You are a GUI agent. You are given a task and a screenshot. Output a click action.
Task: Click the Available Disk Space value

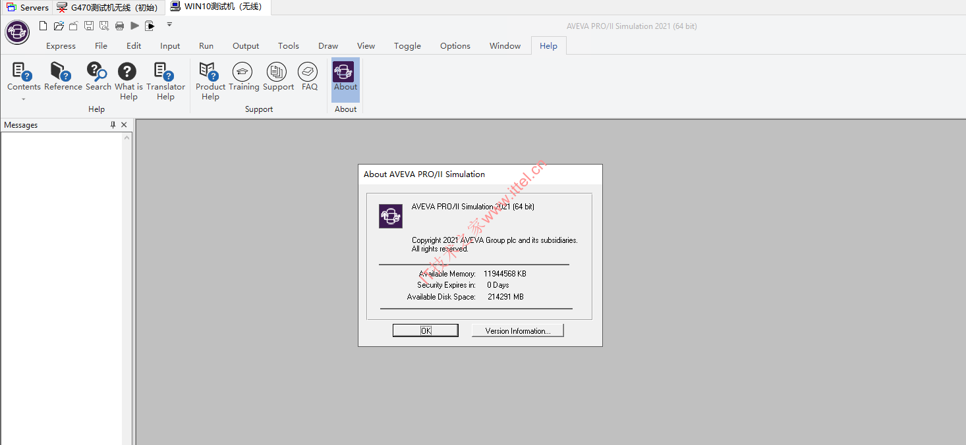505,297
